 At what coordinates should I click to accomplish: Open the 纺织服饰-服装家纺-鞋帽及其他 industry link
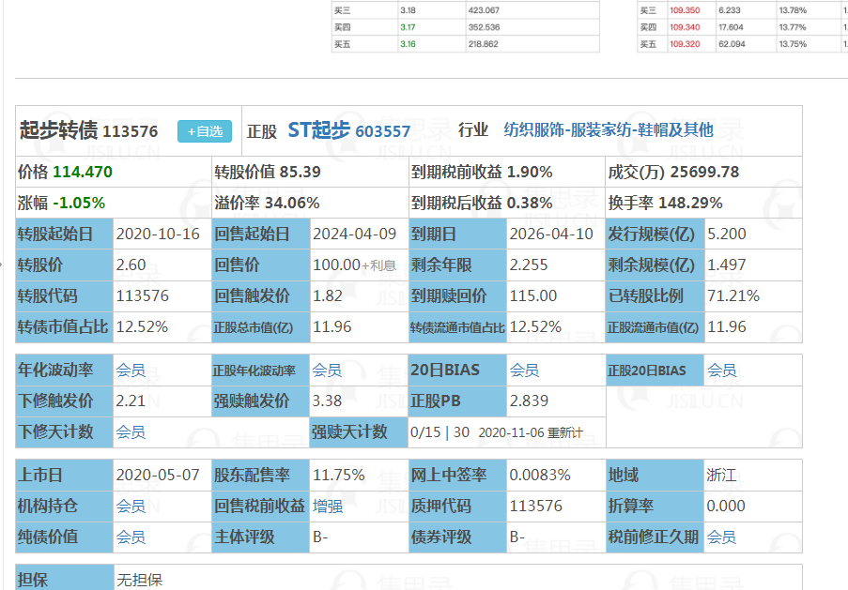tap(608, 130)
